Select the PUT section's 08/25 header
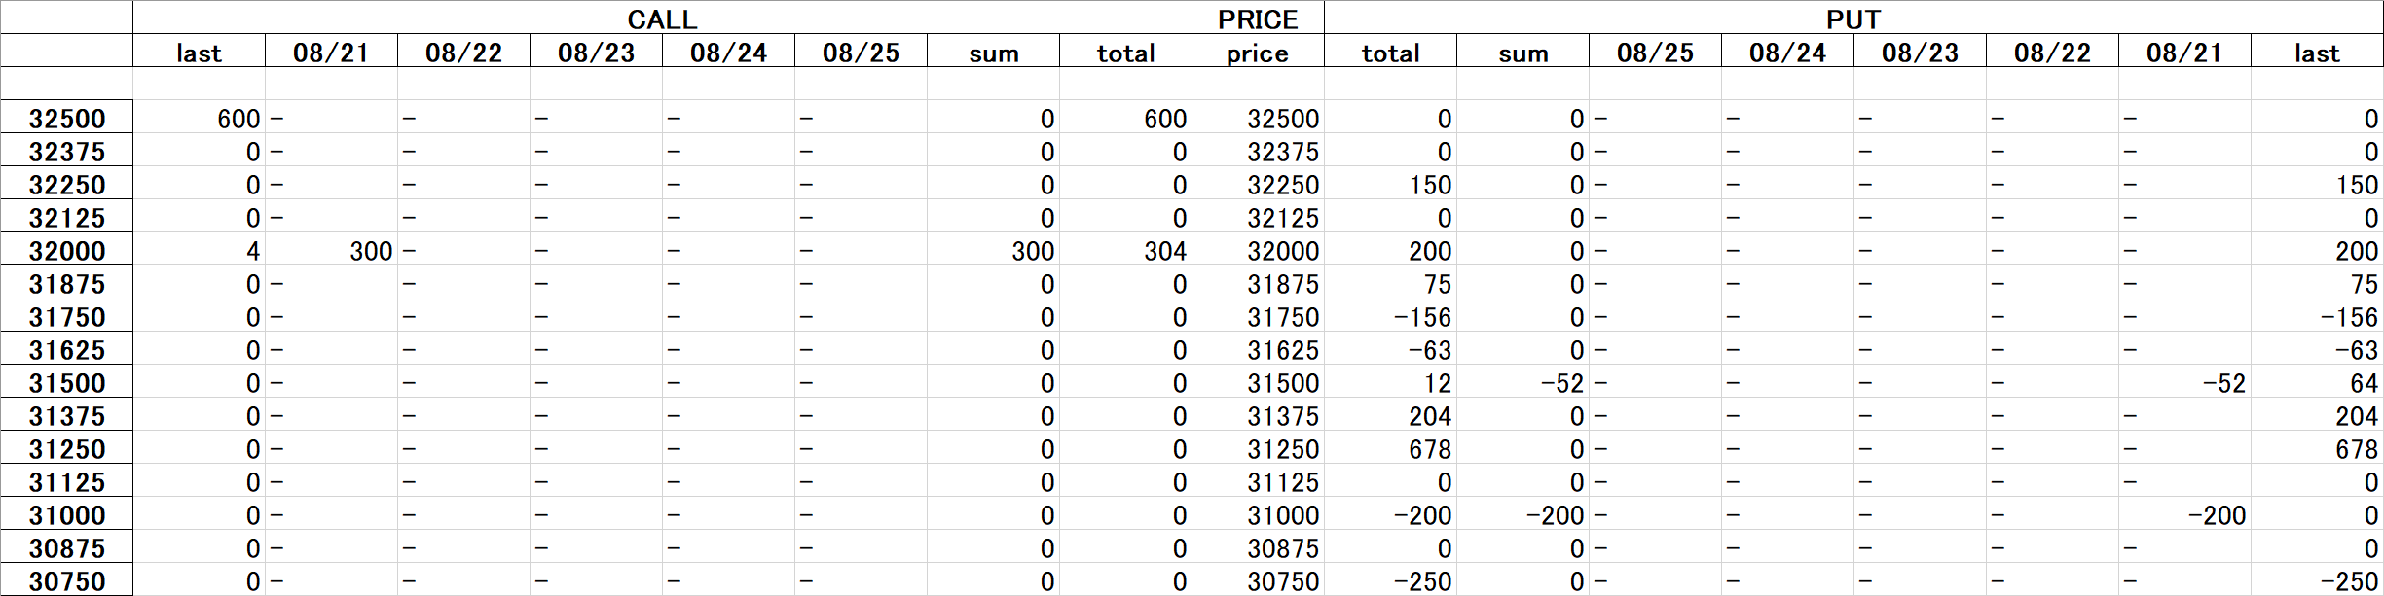 tap(1655, 52)
